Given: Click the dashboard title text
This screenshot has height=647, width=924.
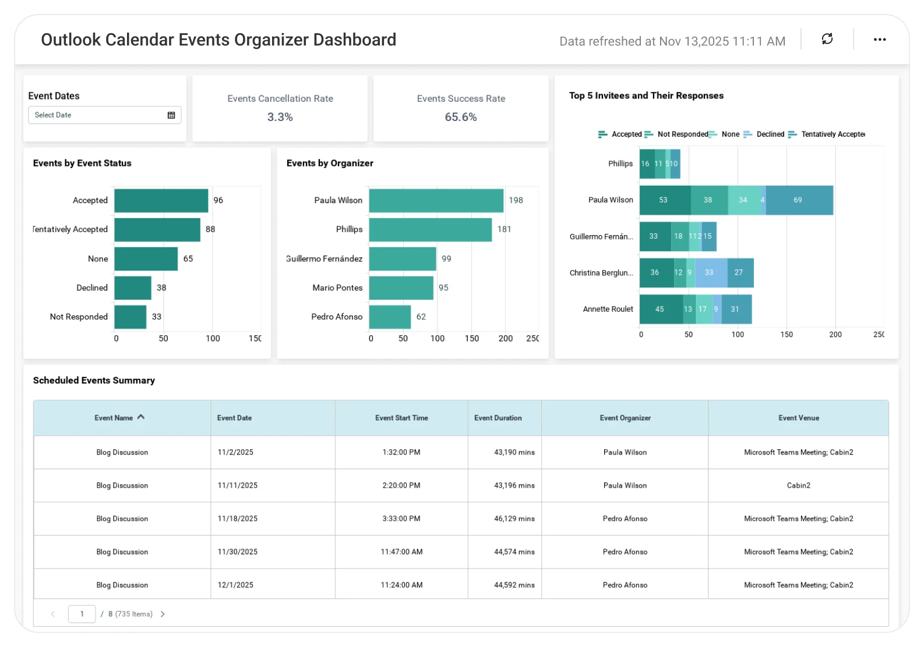Looking at the screenshot, I should (218, 40).
